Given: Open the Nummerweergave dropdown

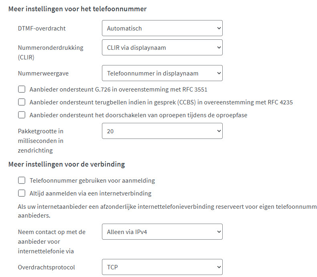Looking at the screenshot, I should point(162,73).
